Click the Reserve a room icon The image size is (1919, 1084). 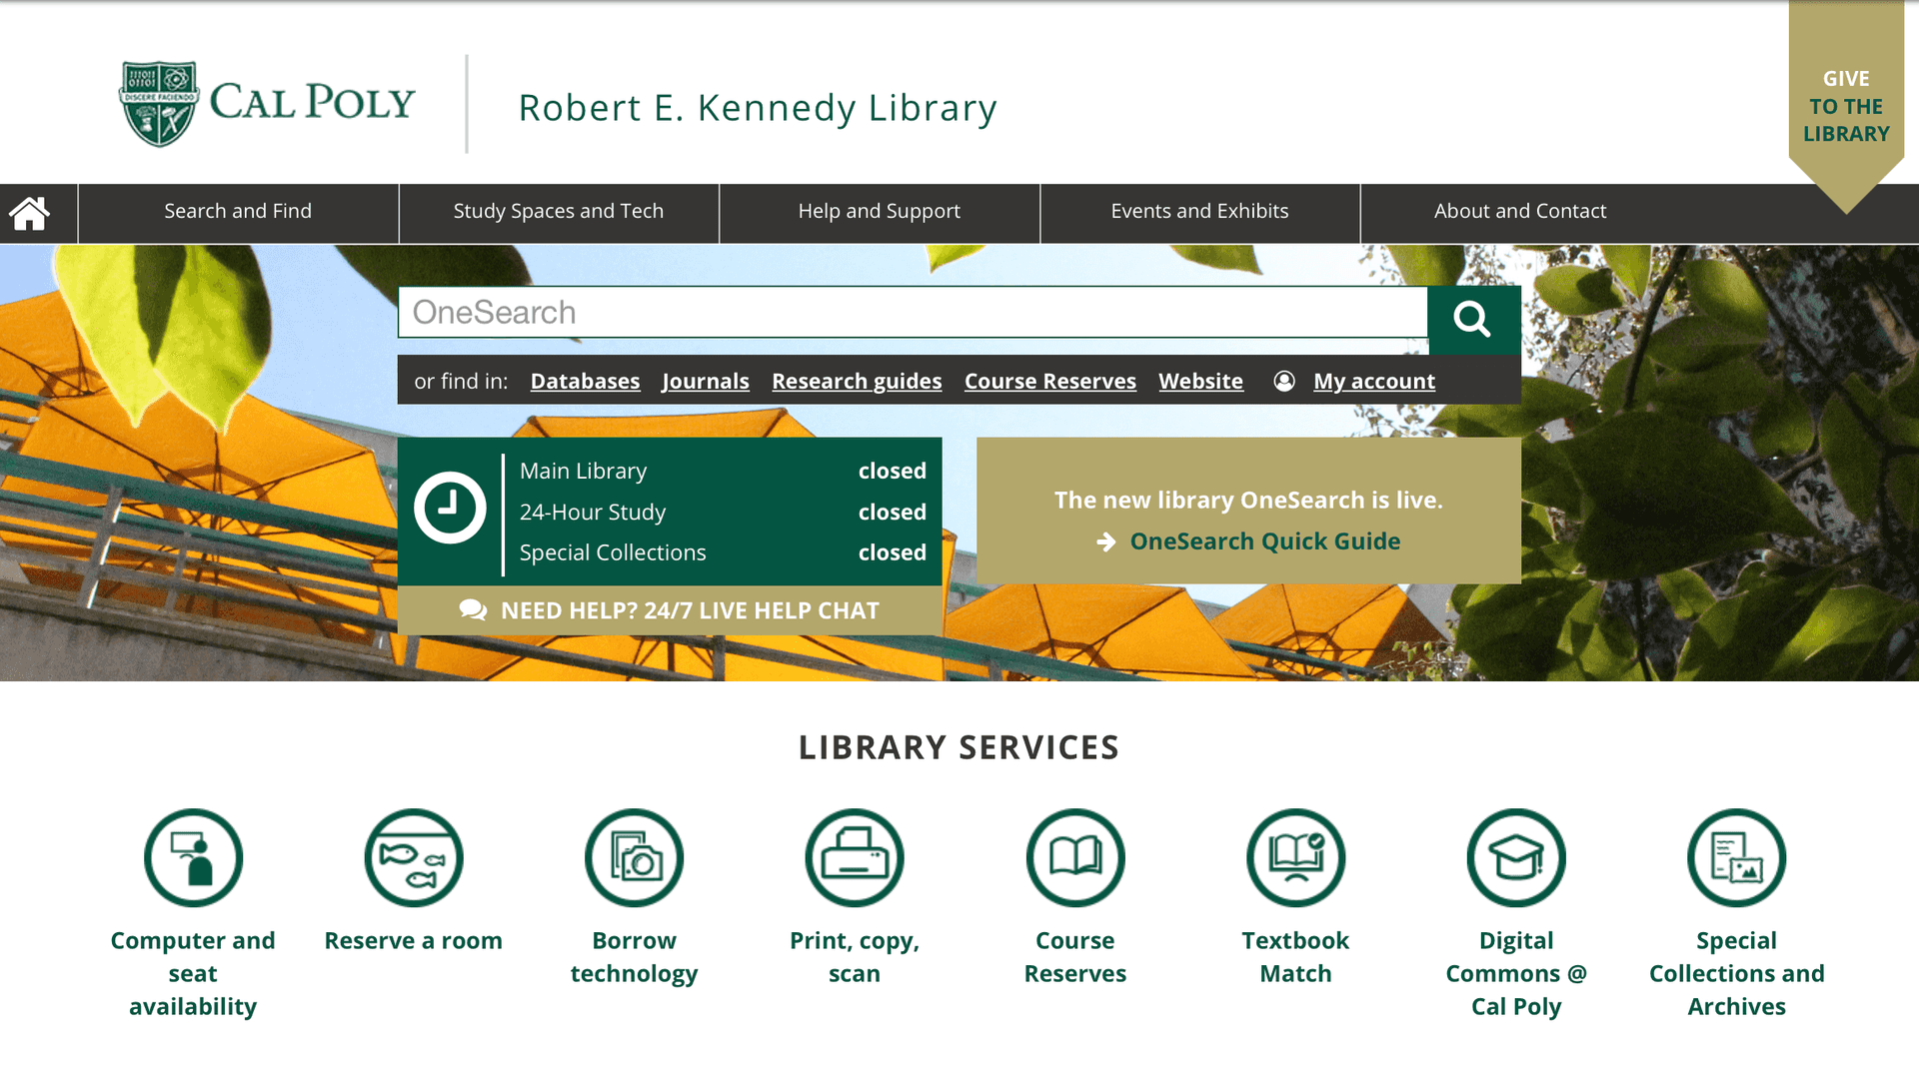[x=413, y=857]
